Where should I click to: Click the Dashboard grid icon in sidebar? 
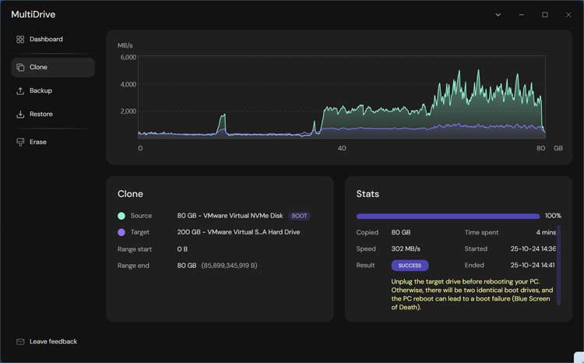coord(20,39)
